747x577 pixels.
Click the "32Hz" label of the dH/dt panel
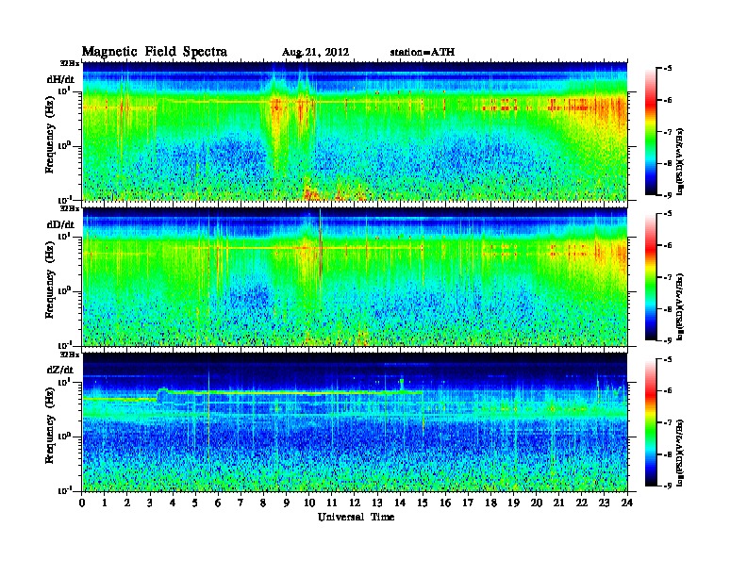(70, 63)
